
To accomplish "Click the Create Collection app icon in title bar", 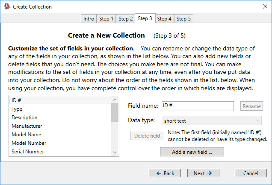I will [6, 7].
